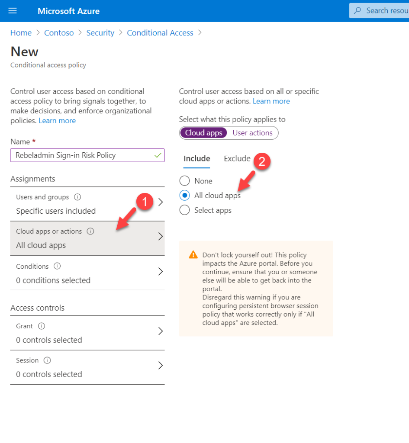Viewport: 409px width, 443px height.
Task: View info tooltip for Conditions
Action: [58, 266]
